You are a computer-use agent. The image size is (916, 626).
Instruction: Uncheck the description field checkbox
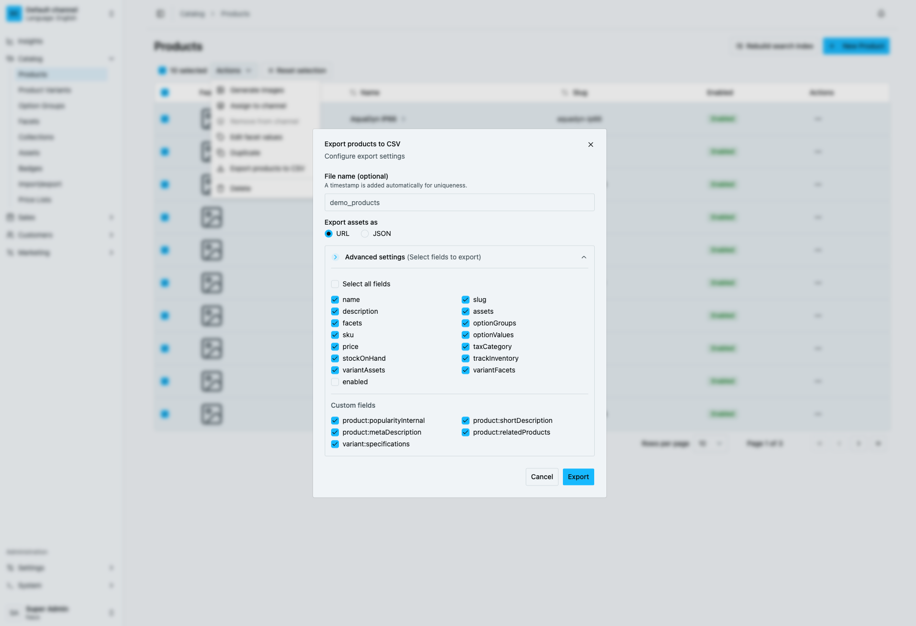click(335, 311)
